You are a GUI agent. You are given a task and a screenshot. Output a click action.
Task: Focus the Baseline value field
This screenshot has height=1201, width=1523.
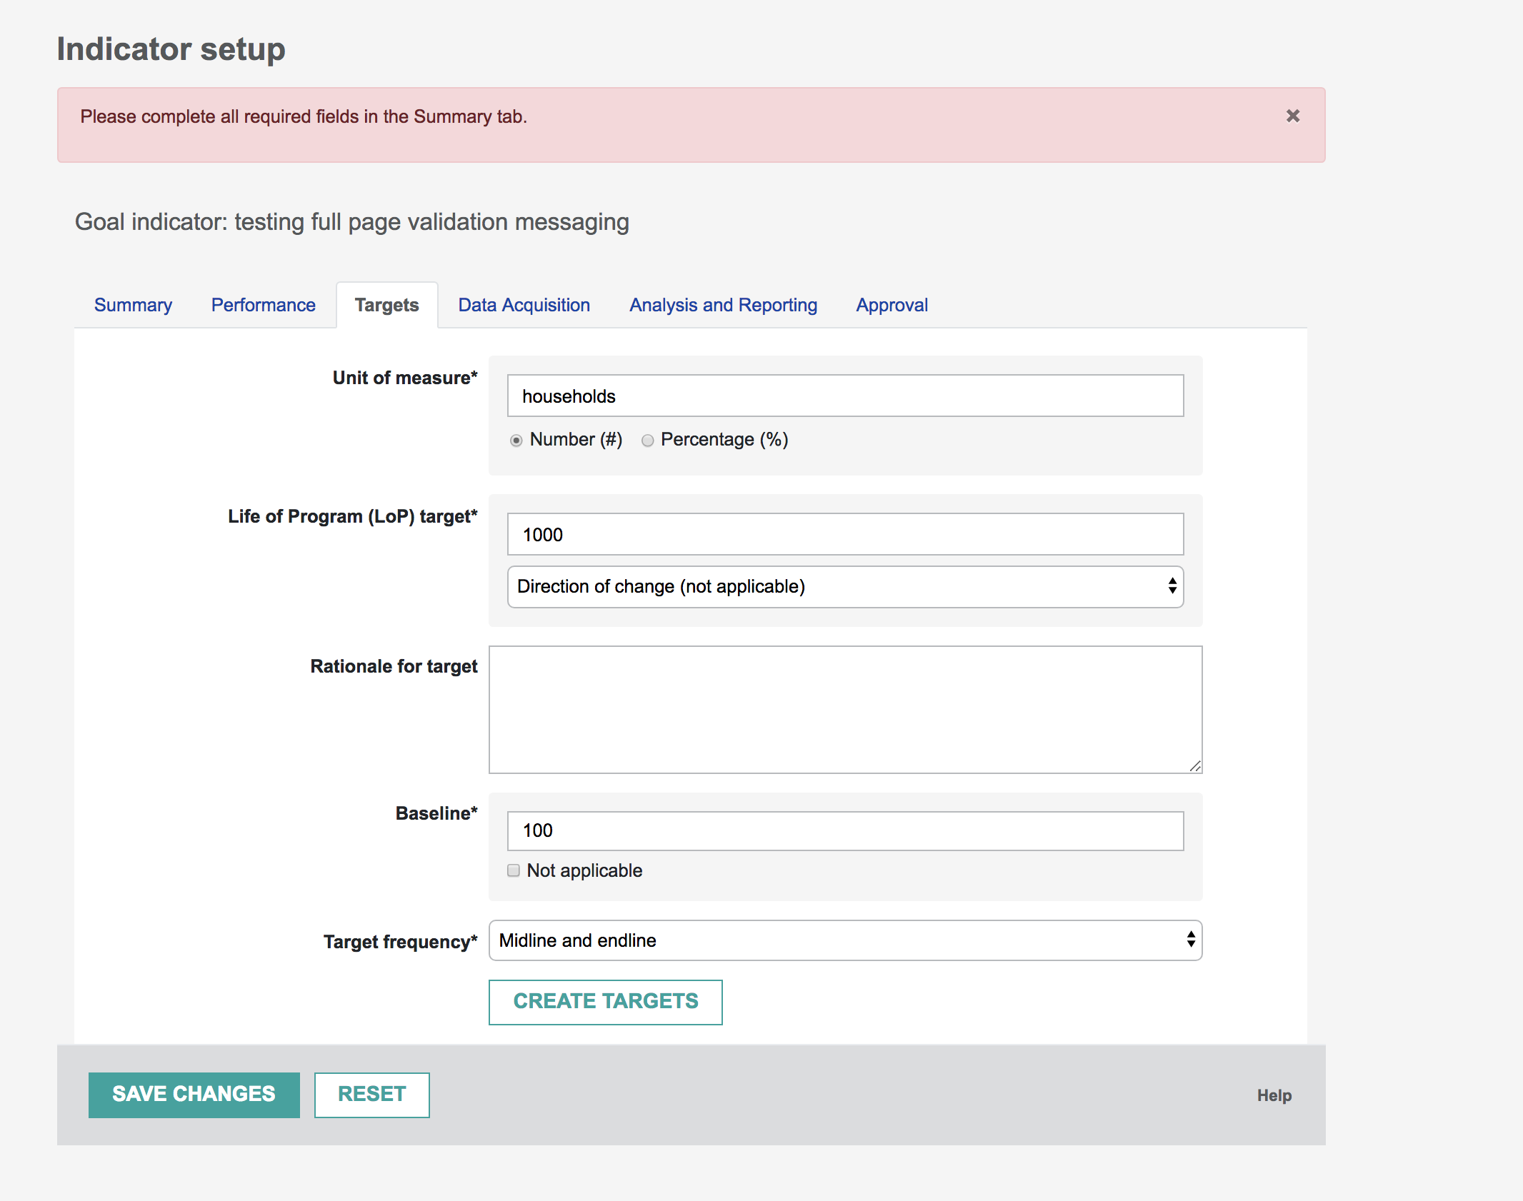tap(845, 830)
